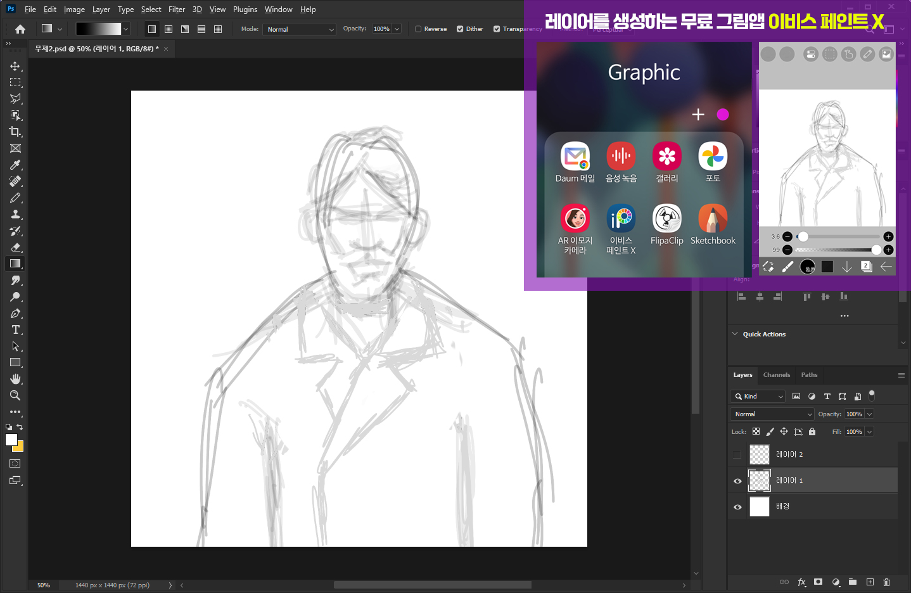This screenshot has width=911, height=593.
Task: Click the Sketchbook app in overlay
Action: [713, 224]
